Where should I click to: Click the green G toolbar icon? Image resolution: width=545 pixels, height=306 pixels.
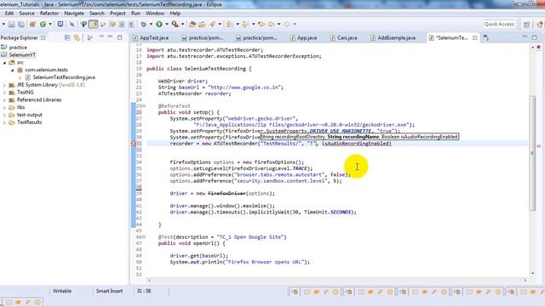tap(43, 25)
